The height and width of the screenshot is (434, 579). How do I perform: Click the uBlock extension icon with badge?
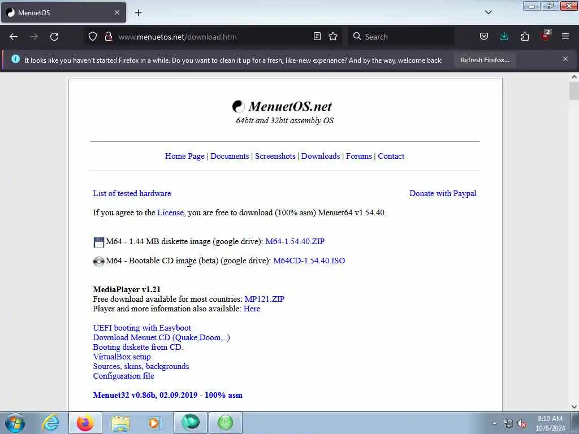pyautogui.click(x=546, y=36)
